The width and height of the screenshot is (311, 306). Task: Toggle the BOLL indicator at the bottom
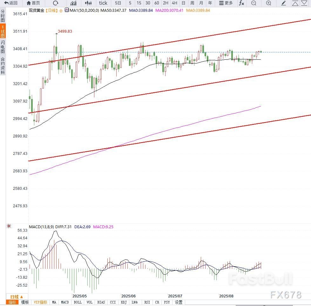(78, 302)
